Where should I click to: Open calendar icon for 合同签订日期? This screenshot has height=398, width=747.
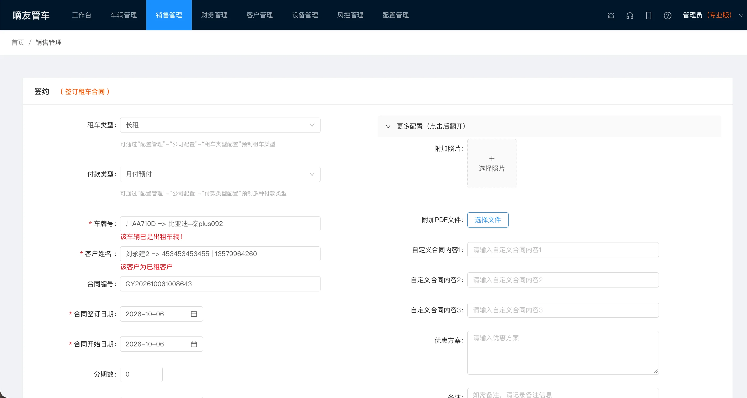point(194,314)
